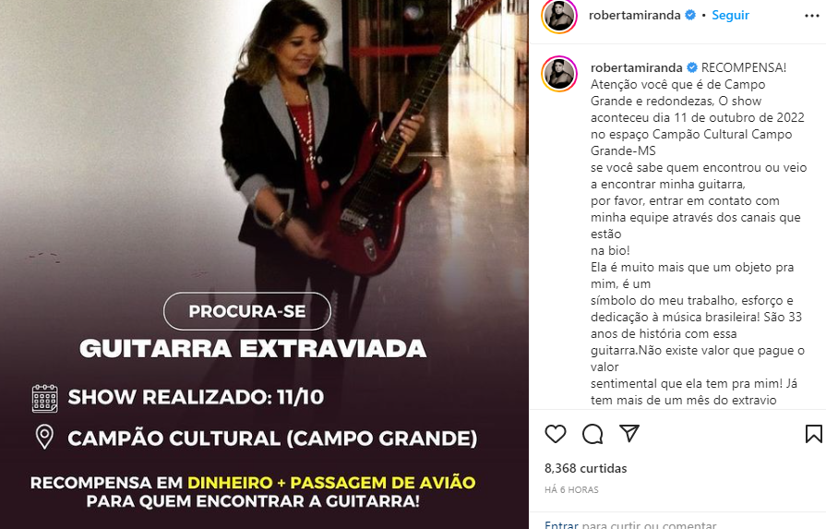Click Entrar link to log in
Image resolution: width=826 pixels, height=529 pixels.
[x=561, y=524]
